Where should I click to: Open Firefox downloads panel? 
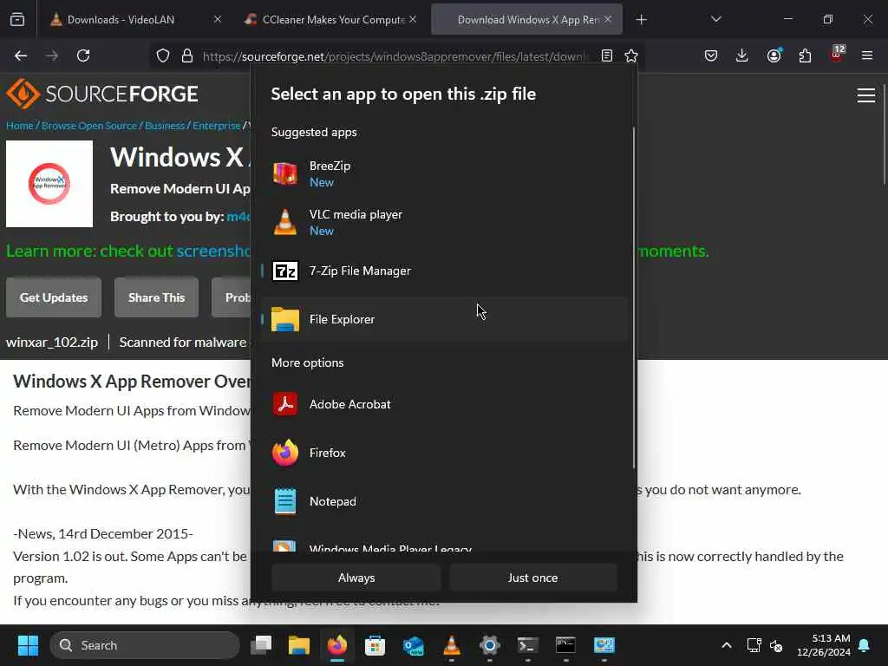[742, 55]
